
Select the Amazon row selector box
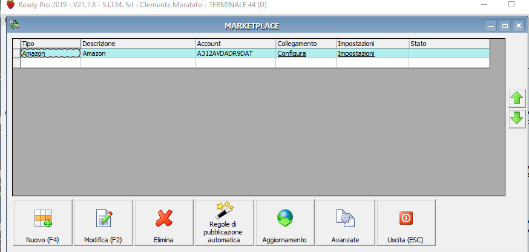pos(16,53)
